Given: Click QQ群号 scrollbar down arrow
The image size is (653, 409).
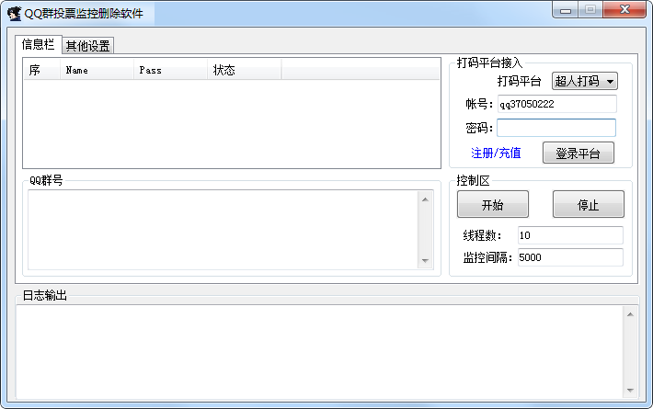Looking at the screenshot, I should pyautogui.click(x=424, y=261).
